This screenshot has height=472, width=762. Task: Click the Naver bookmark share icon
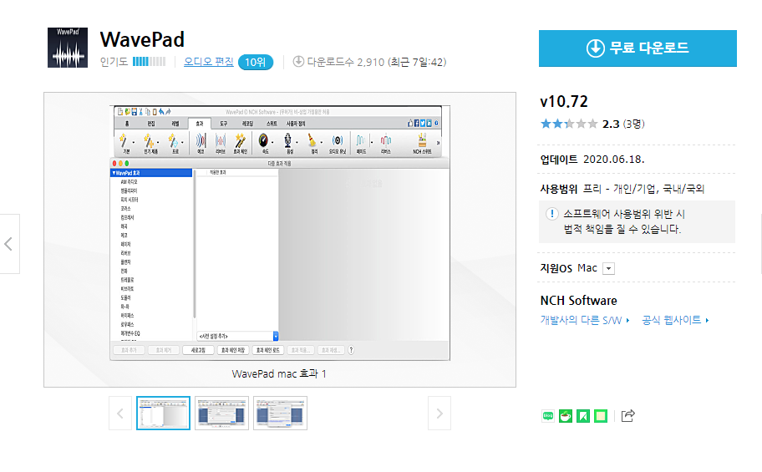pyautogui.click(x=583, y=416)
